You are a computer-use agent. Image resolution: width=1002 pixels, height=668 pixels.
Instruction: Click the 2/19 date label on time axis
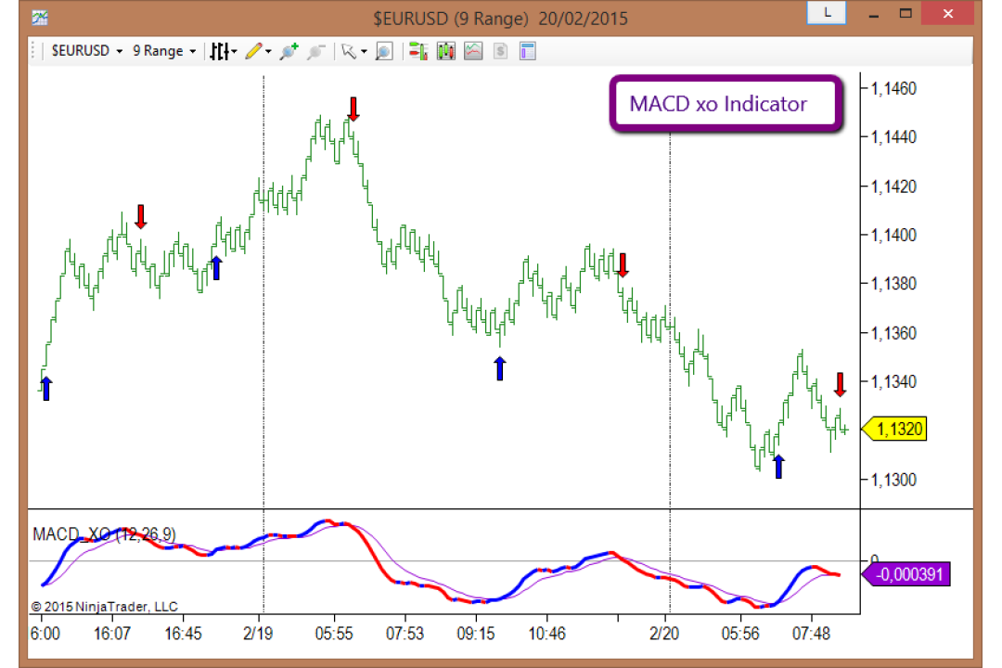(258, 634)
